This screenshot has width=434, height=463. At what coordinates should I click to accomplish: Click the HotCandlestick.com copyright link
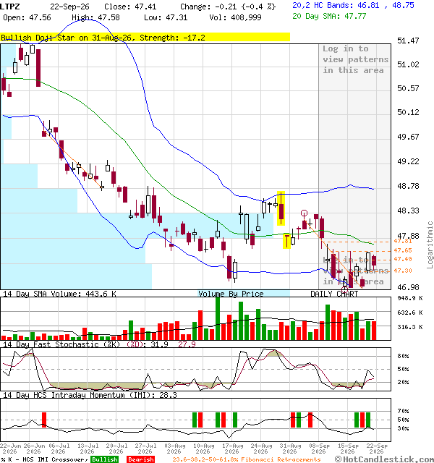click(x=384, y=459)
